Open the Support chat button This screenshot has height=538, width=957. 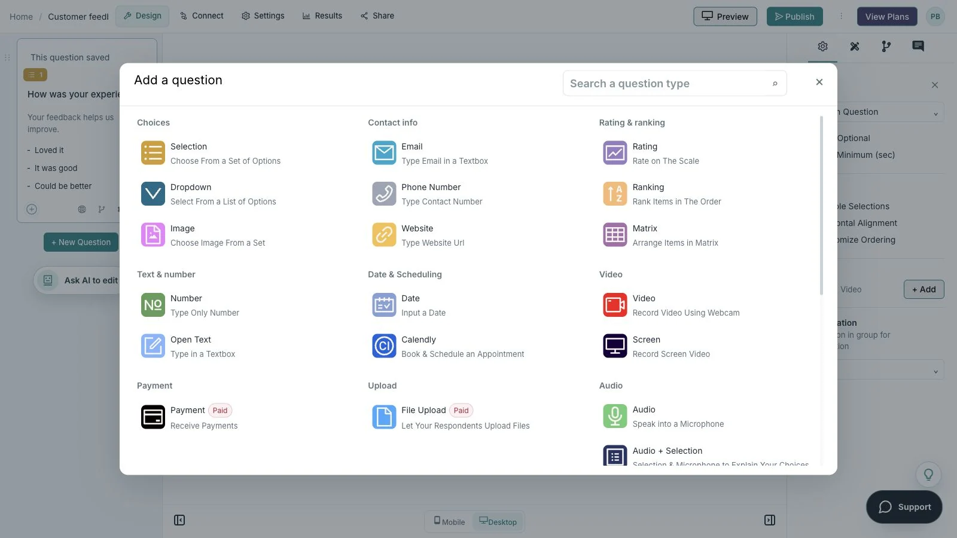tap(904, 507)
